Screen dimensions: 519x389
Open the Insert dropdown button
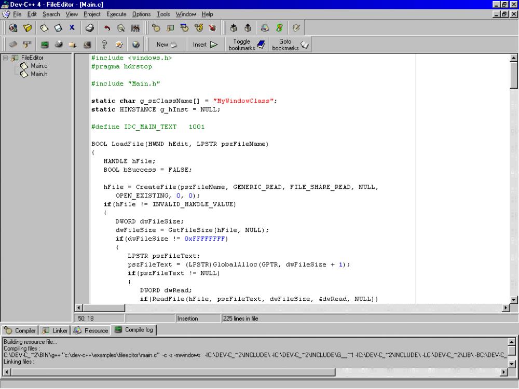205,45
